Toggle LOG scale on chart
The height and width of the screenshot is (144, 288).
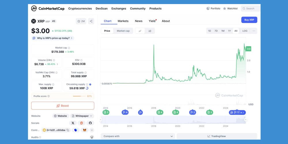(x=245, y=31)
